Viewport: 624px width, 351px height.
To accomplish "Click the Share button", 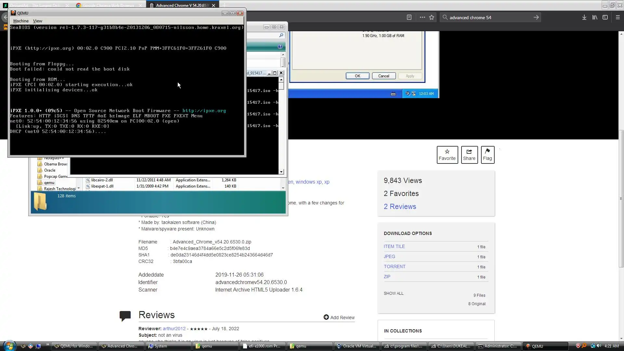I will pos(469,155).
